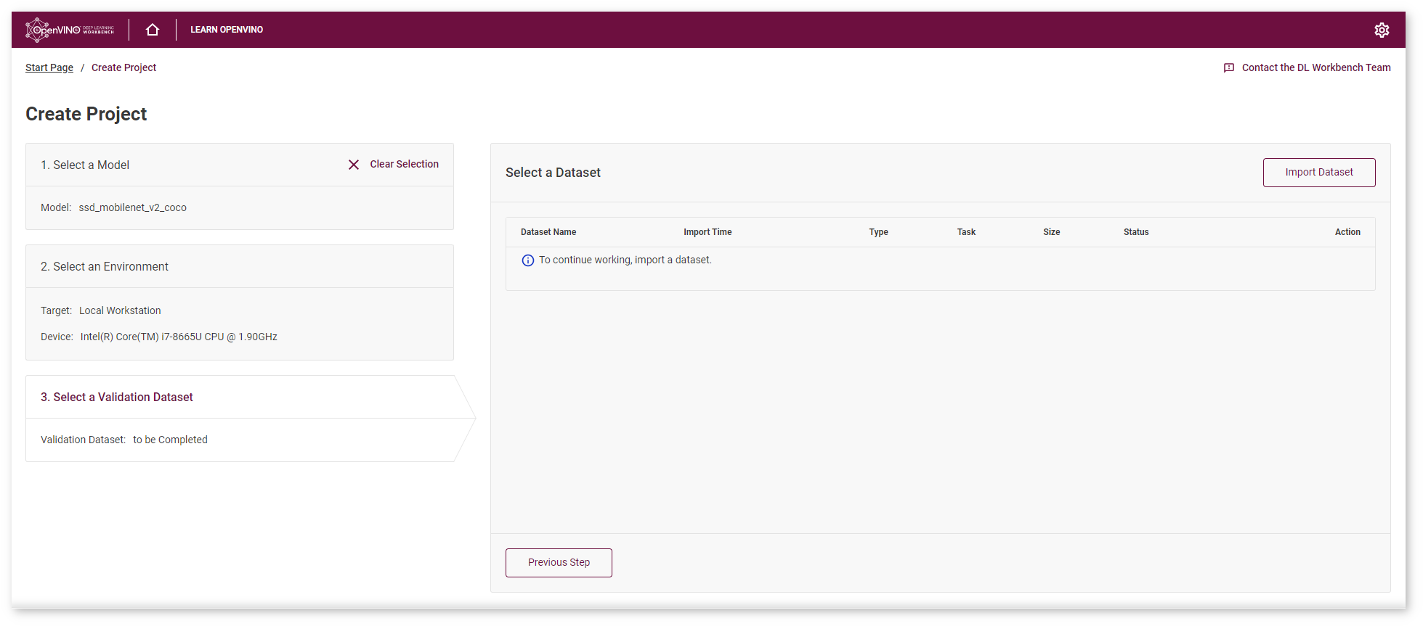Click Status column header

(1136, 232)
